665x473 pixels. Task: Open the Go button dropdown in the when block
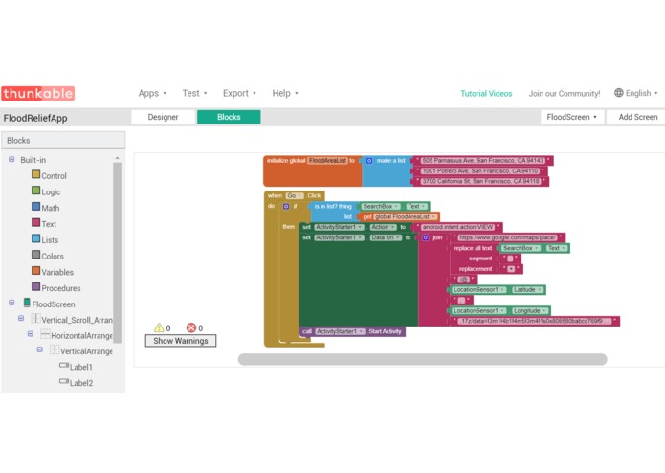[x=295, y=195]
